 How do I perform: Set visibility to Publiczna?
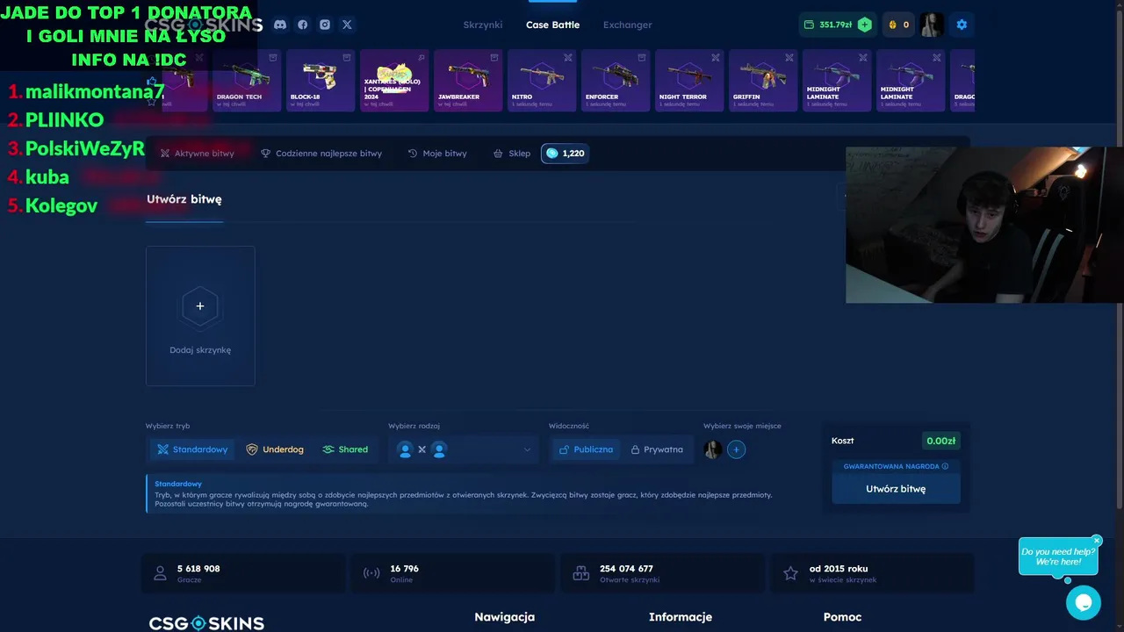click(586, 449)
